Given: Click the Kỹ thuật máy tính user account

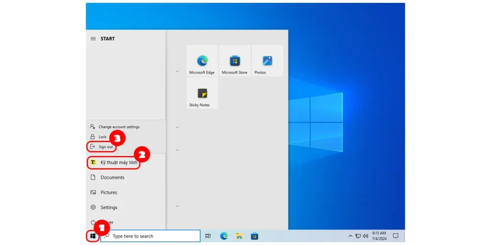Looking at the screenshot, I should click(x=118, y=163).
